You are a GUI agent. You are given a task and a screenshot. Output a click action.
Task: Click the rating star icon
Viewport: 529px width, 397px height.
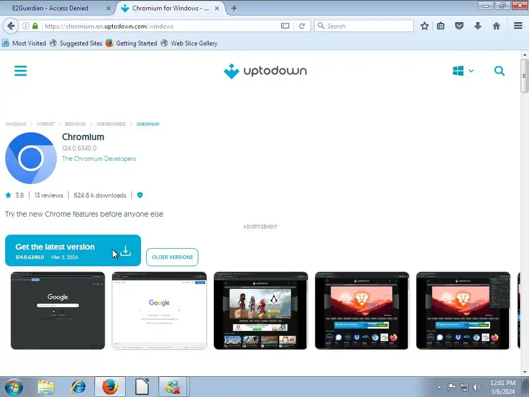tap(8, 195)
